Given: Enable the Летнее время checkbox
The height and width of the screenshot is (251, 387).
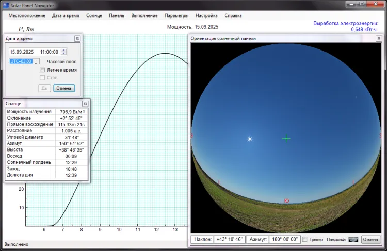Looking at the screenshot, I should click(43, 70).
